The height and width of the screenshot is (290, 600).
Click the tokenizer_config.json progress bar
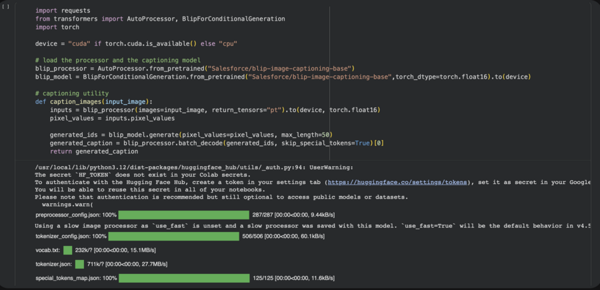click(x=173, y=236)
